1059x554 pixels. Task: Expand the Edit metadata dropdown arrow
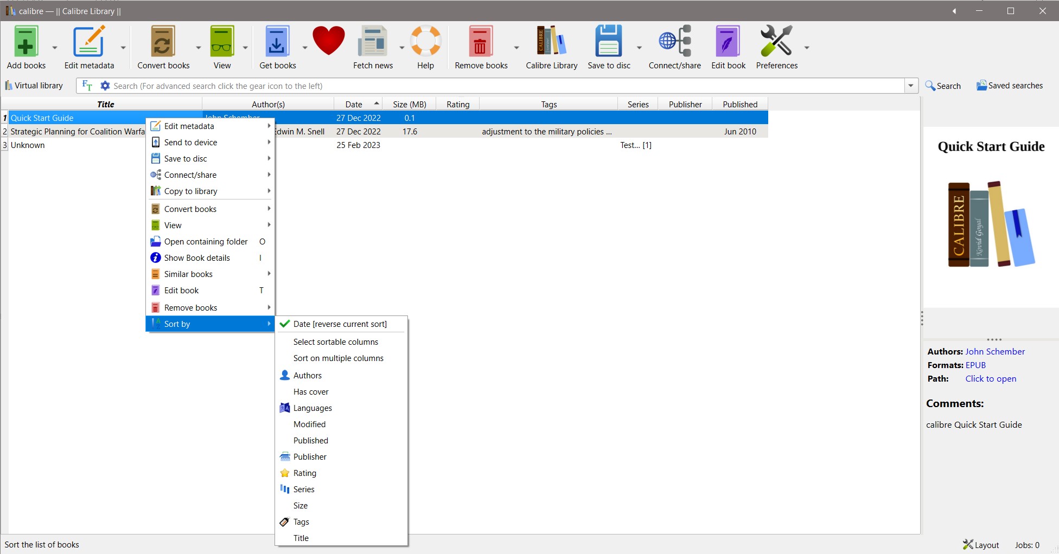pos(123,48)
